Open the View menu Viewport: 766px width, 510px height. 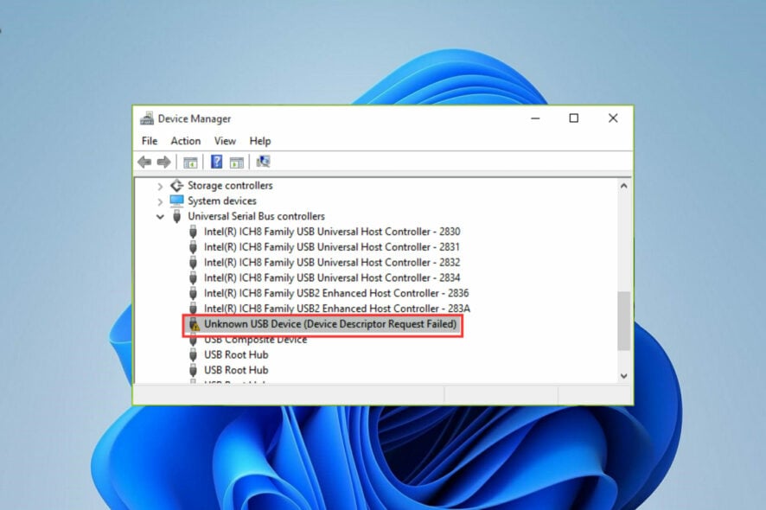click(225, 141)
